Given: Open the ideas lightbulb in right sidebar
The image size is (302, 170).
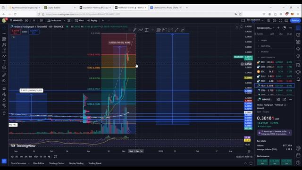Looking at the screenshot, I should [298, 56].
